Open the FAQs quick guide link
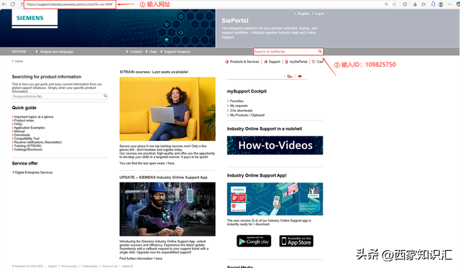The height and width of the screenshot is (268, 460). pos(17,124)
